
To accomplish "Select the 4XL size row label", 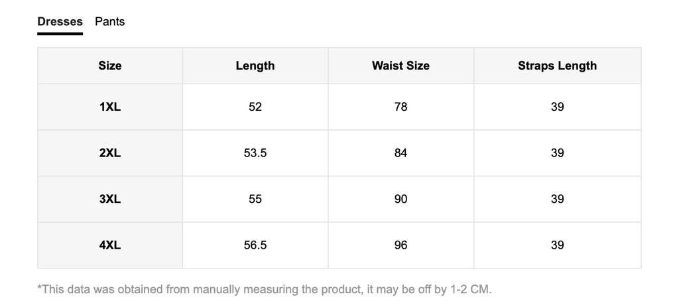I will (x=110, y=245).
